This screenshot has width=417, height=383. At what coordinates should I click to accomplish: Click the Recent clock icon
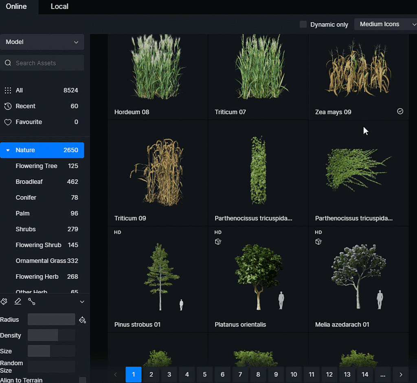coord(8,106)
